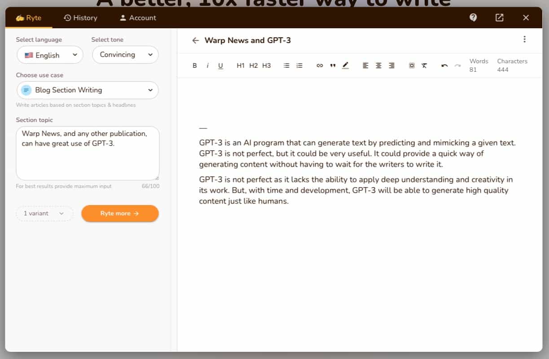Apply H2 heading style
Viewport: 549px width, 359px height.
tap(254, 66)
